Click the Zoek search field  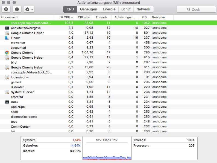pos(196,9)
